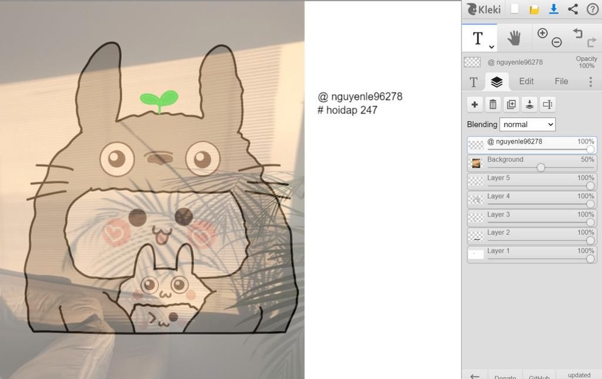Viewport: 602px width, 379px height.
Task: Select Layer 3 in layers list
Action: click(x=531, y=218)
